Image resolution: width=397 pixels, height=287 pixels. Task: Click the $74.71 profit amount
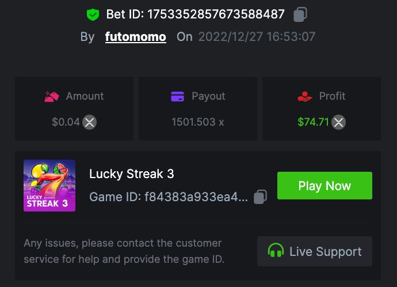[x=313, y=122]
